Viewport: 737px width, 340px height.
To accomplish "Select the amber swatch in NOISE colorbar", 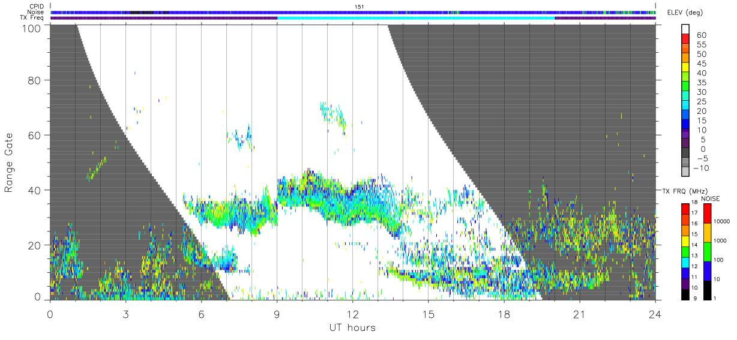I will [x=707, y=233].
